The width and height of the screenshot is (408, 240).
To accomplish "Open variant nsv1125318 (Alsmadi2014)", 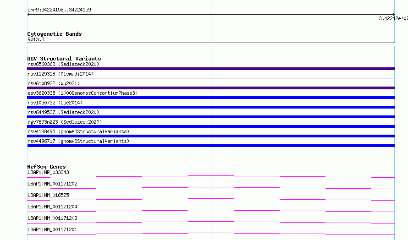I will [x=61, y=74].
